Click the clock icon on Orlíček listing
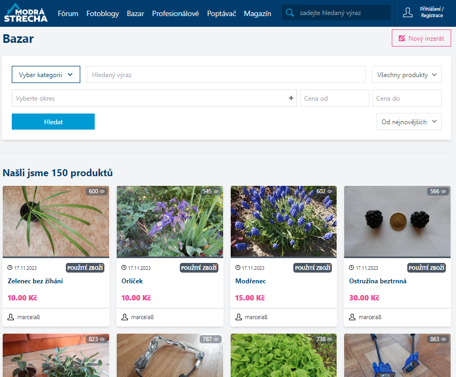456x377 pixels. 124,268
